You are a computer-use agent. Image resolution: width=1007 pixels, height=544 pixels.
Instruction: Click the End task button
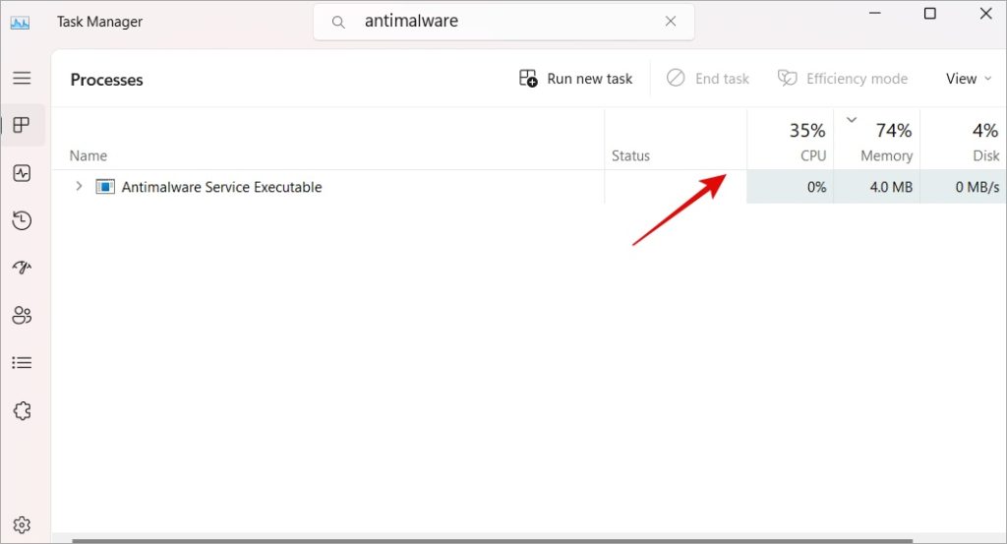coord(708,79)
